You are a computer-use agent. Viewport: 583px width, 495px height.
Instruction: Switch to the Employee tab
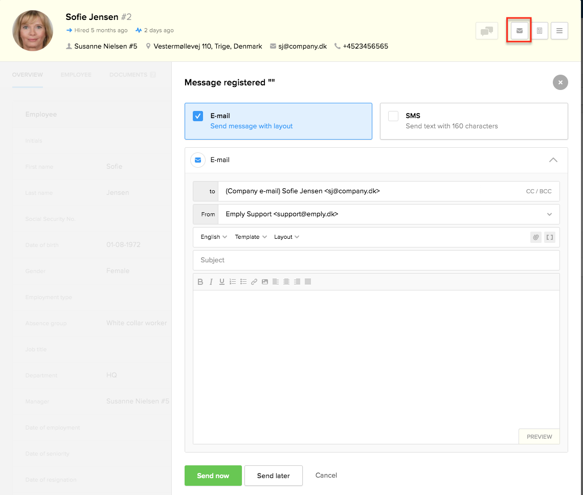[x=76, y=75]
